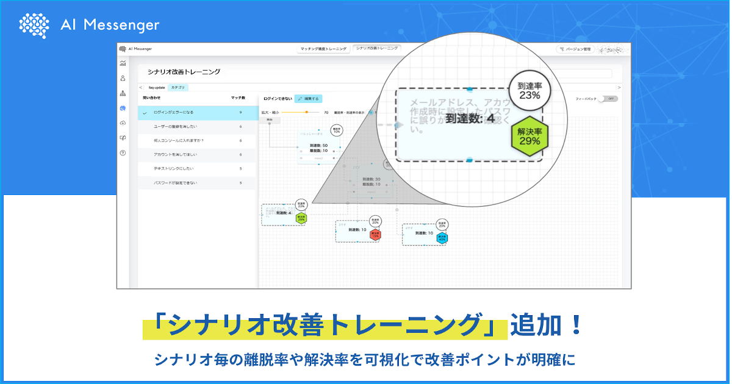This screenshot has height=384, width=732.
Task: Switch to the マッチング精度トレーニング tab
Action: (323, 49)
